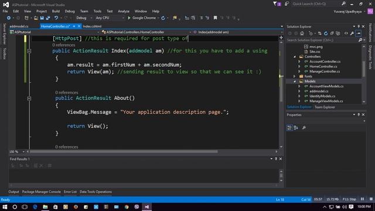Open the Error List tab
The width and height of the screenshot is (375, 211).
[x=70, y=192]
